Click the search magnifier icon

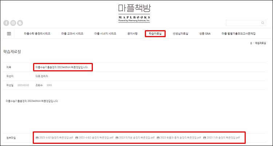[263, 23]
